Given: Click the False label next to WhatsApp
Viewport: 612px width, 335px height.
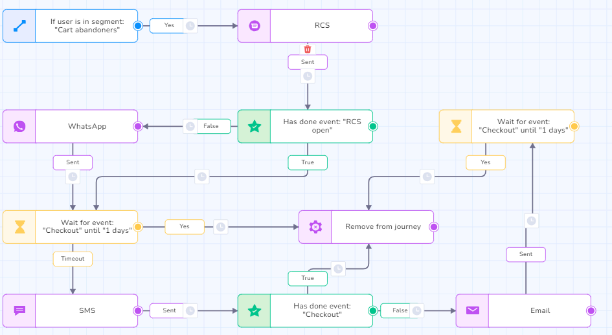Looking at the screenshot, I should point(211,126).
